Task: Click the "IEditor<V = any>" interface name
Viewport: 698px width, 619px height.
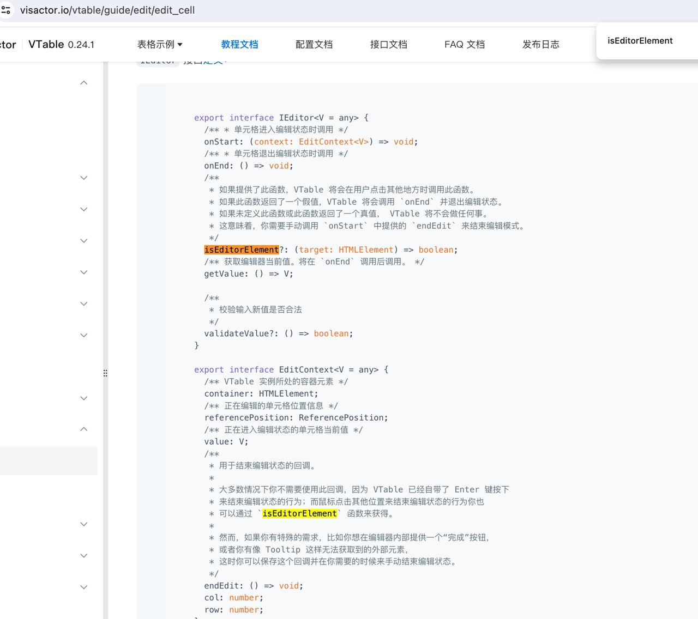Action: tap(319, 118)
